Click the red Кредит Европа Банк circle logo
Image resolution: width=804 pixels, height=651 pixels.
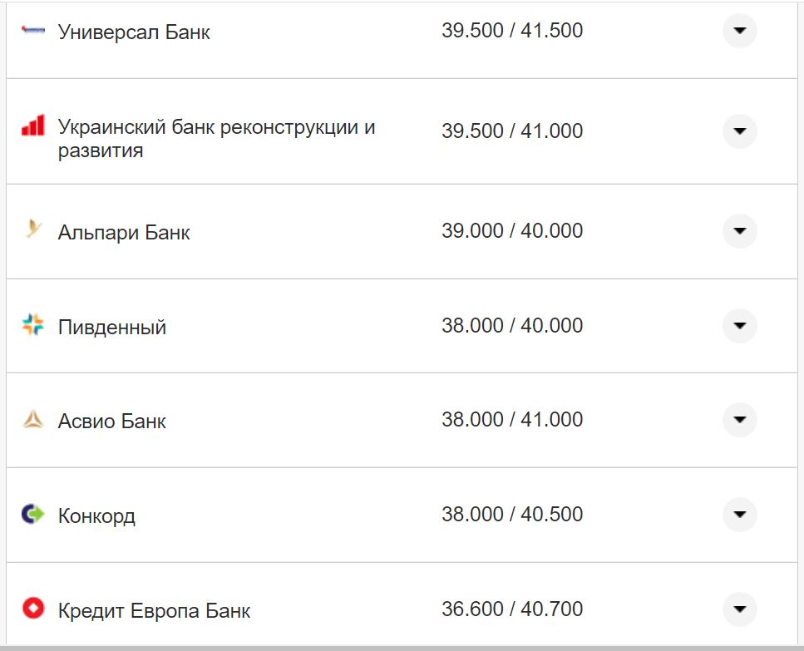pos(31,609)
